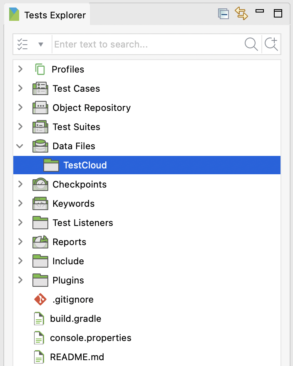Image resolution: width=293 pixels, height=366 pixels.
Task: Expand the Object Repository node
Action: pos(20,108)
